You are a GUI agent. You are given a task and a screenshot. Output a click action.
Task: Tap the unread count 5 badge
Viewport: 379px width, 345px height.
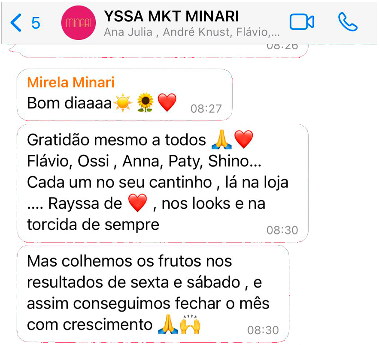(36, 23)
